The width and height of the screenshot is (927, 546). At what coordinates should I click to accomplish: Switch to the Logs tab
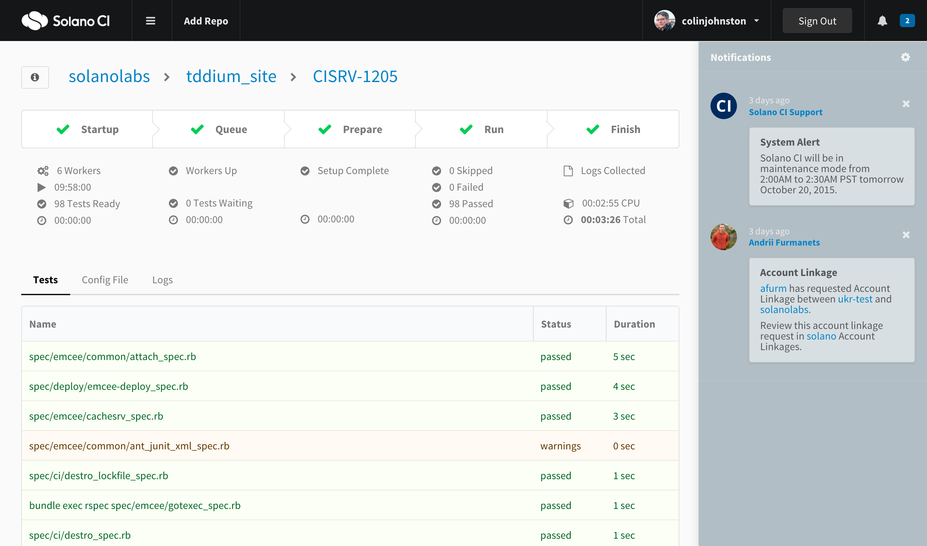(x=162, y=280)
